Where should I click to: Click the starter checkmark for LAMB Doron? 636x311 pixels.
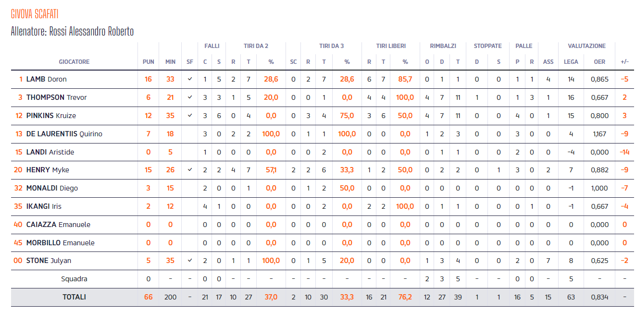[x=190, y=79]
